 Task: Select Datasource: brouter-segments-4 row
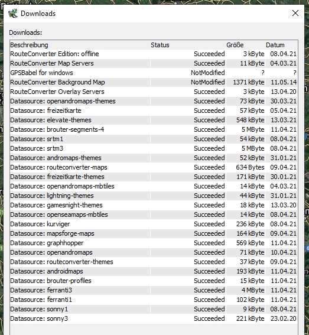[x=154, y=129]
